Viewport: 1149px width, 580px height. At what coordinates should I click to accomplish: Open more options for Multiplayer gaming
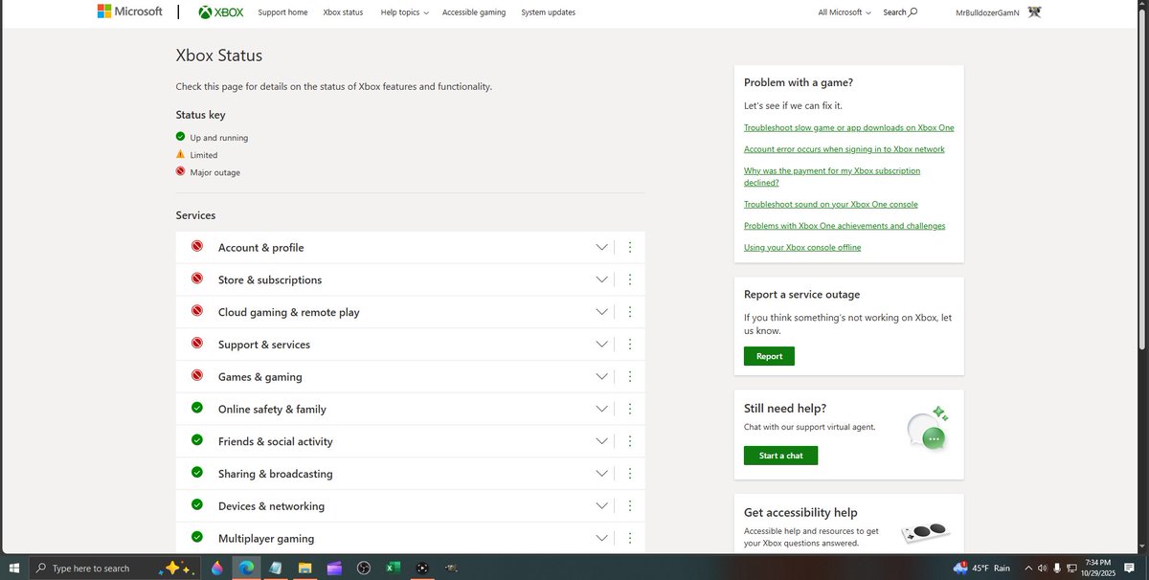pyautogui.click(x=630, y=538)
